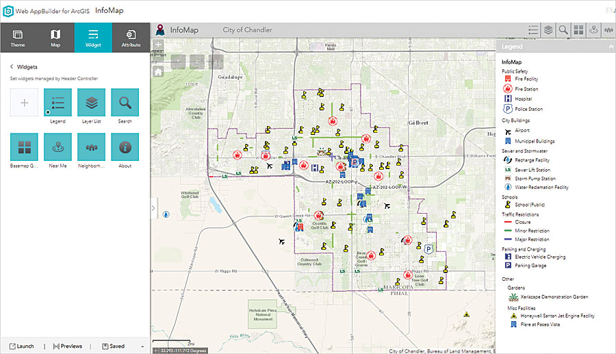Open Search from map header

coord(563,30)
